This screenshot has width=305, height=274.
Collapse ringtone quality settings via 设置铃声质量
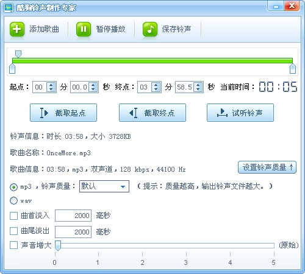(x=267, y=167)
